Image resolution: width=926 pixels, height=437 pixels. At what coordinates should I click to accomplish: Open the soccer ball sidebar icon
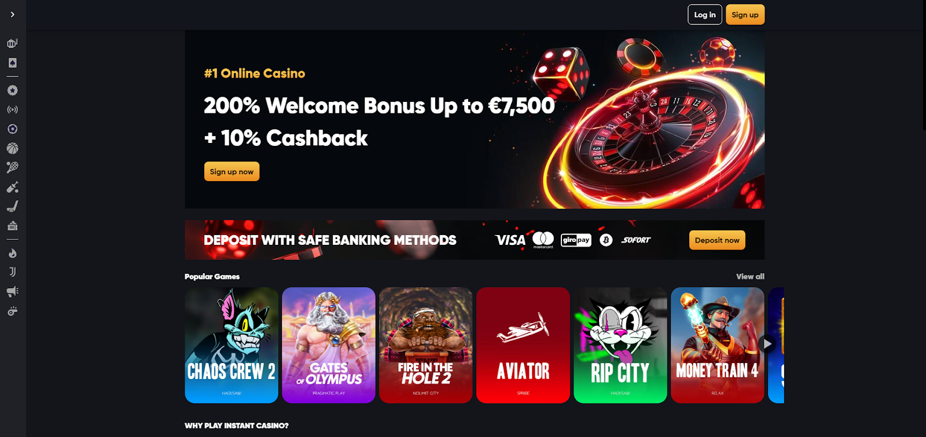point(12,128)
